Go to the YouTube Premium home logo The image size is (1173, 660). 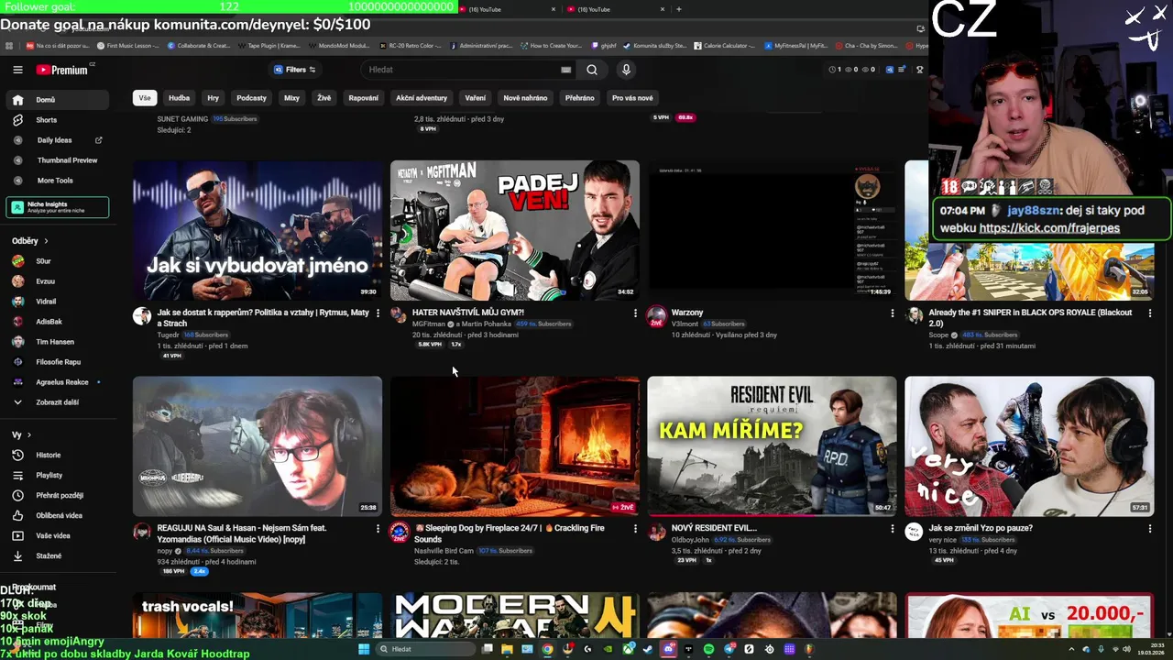(x=62, y=70)
